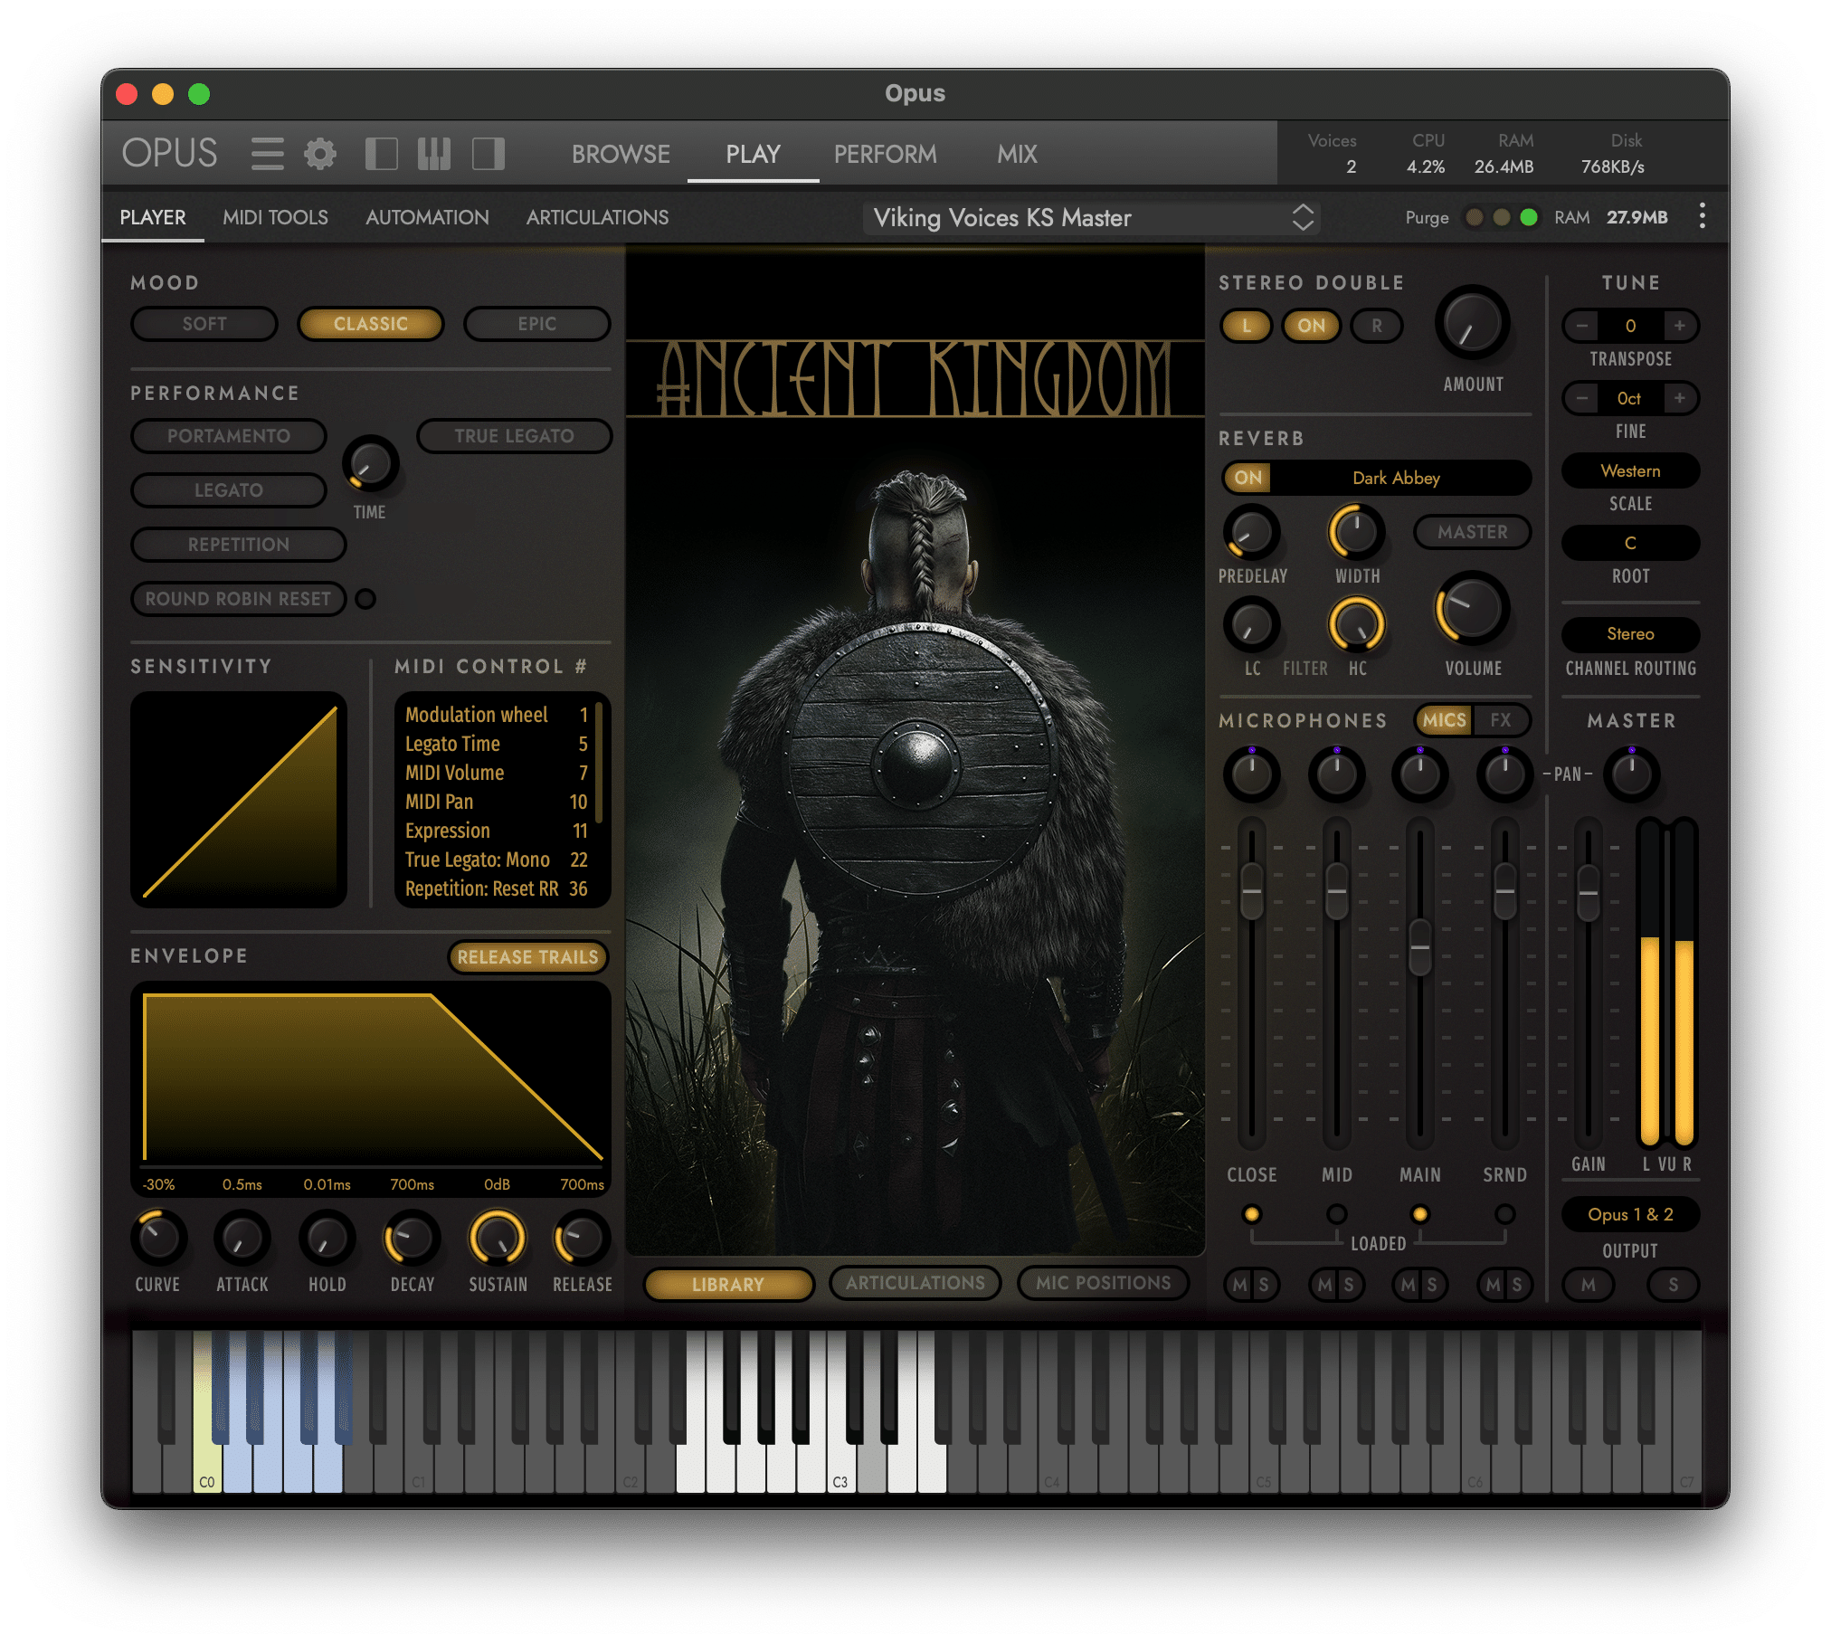Adjust the envelope Sustain knob
This screenshot has height=1643, width=1831.
(497, 1238)
